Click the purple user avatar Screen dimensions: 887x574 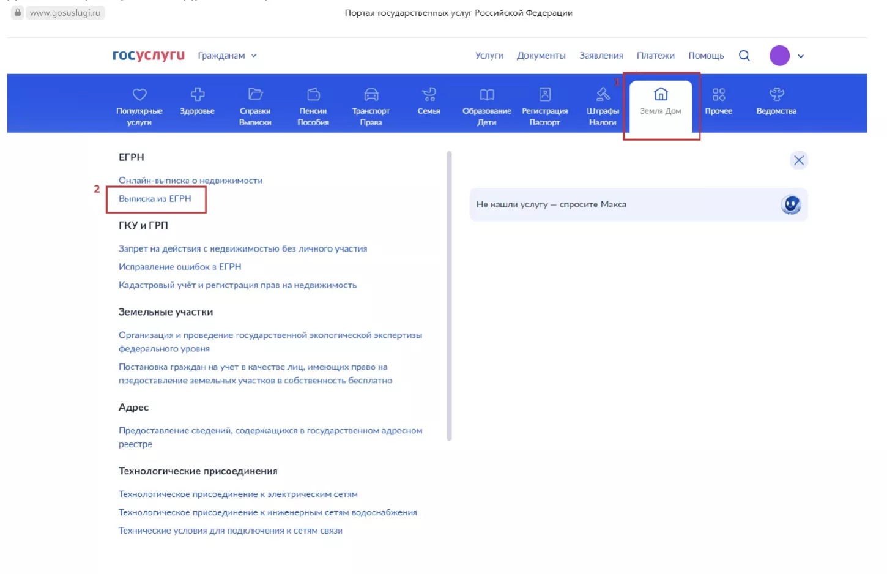point(779,56)
